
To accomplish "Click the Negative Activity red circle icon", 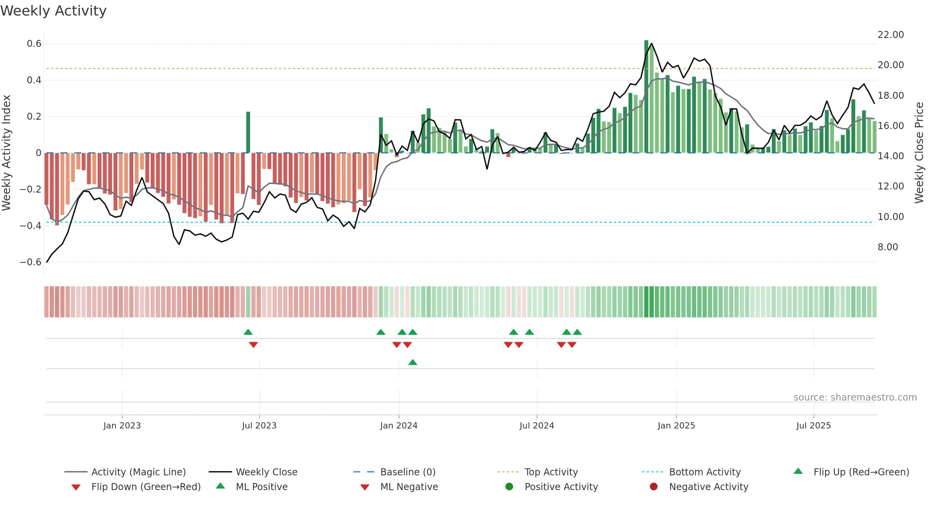I will [x=654, y=487].
